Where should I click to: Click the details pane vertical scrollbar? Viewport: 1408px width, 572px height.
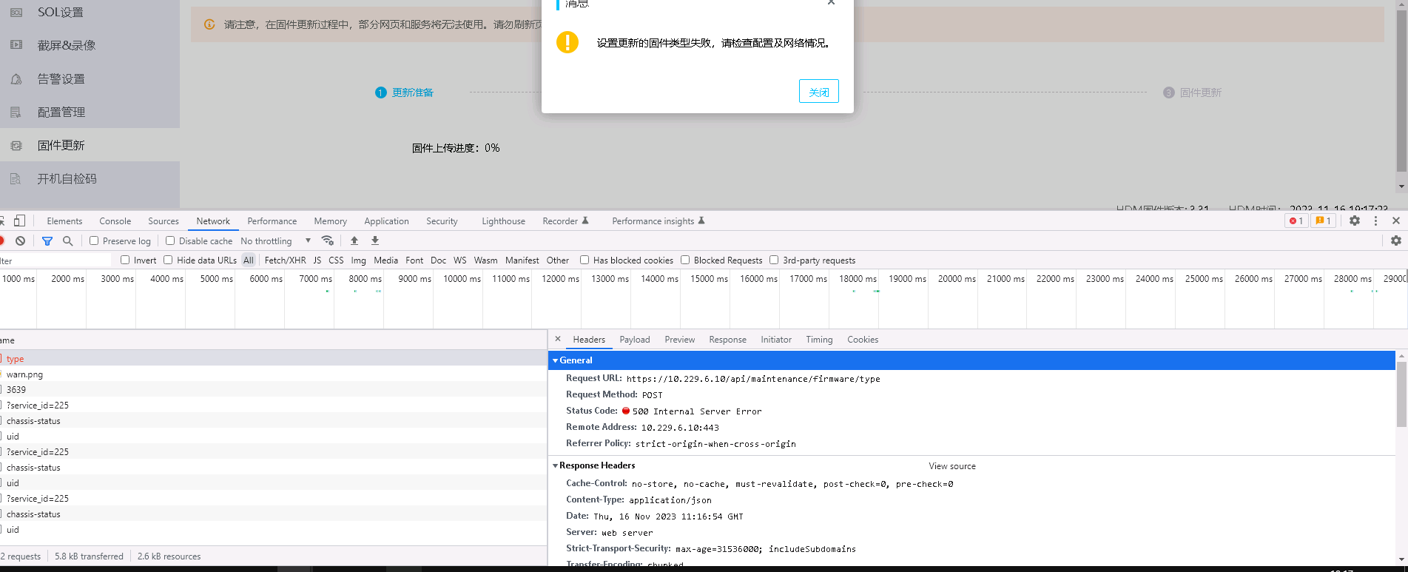[1401, 394]
